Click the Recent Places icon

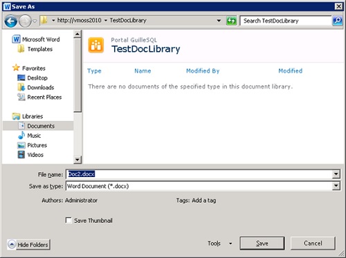tap(21, 97)
